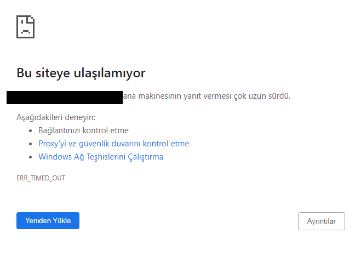Click bullet point beside "Bağlantınızı kontrol etme"
The height and width of the screenshot is (267, 361).
(31, 131)
